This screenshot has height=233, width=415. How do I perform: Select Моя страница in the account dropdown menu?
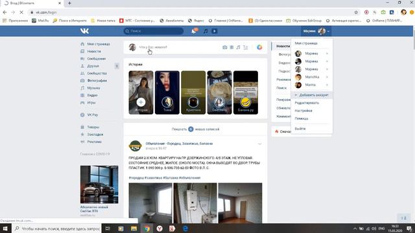[306, 43]
